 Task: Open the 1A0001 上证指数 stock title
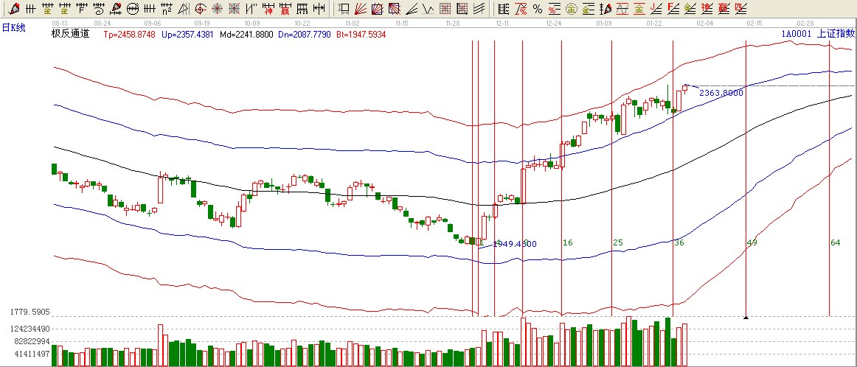819,34
